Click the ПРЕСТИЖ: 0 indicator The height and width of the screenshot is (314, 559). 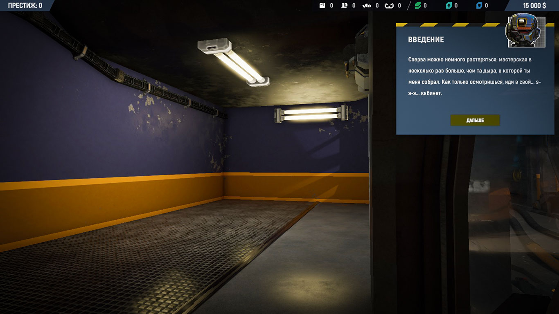25,6
